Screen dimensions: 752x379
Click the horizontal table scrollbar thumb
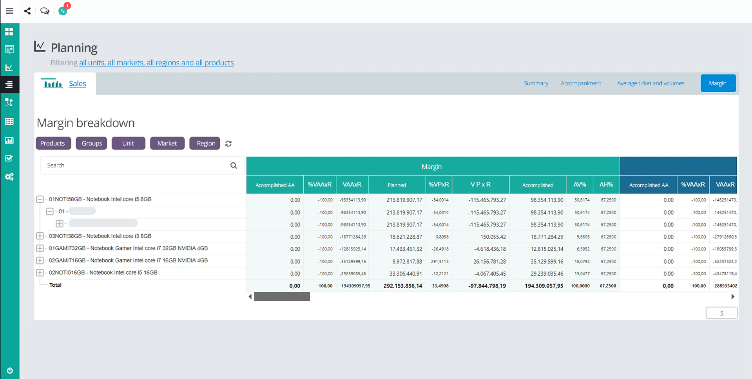point(282,297)
